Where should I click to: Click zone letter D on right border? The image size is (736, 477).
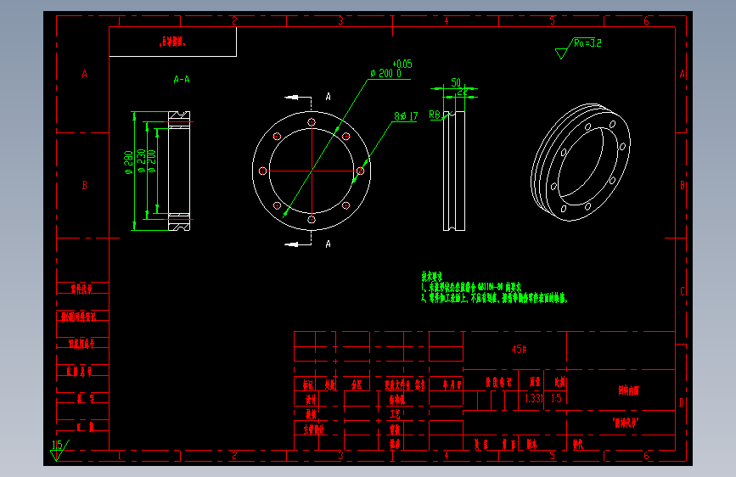682,402
